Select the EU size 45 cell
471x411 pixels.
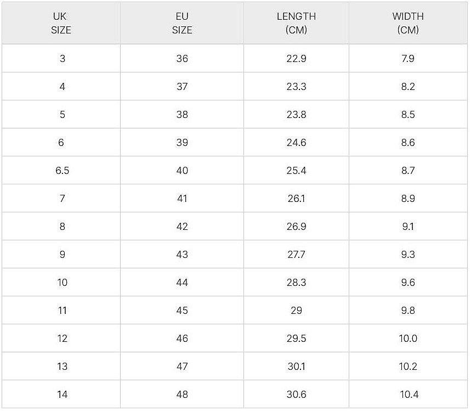pos(182,310)
